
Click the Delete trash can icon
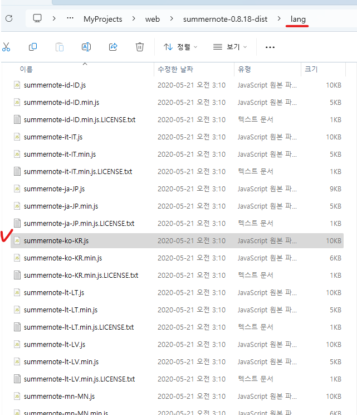pos(140,47)
